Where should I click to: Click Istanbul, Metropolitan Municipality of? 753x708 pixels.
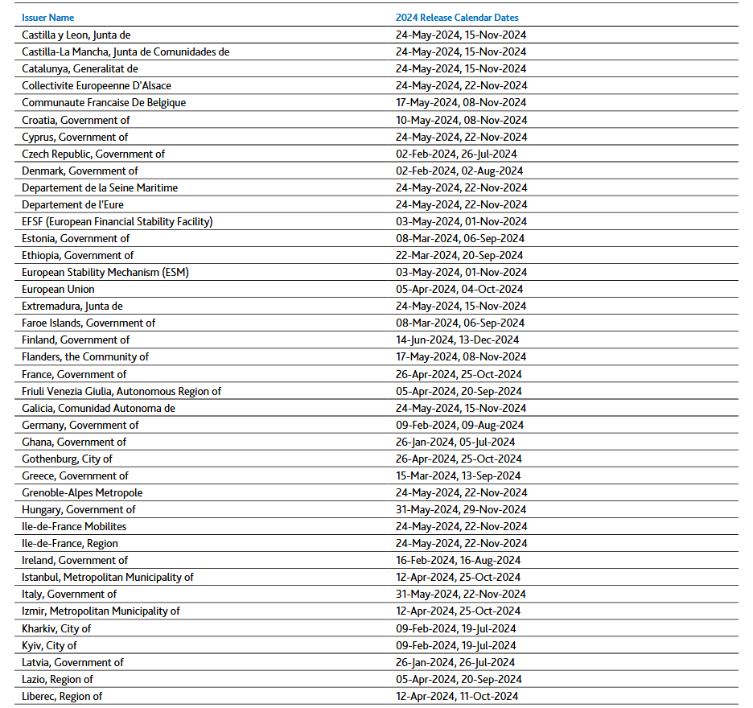click(x=108, y=577)
